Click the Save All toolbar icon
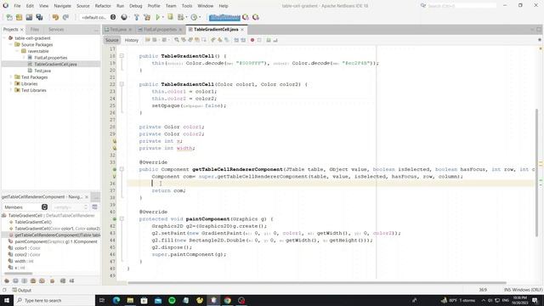The width and height of the screenshot is (544, 306). click(x=39, y=17)
